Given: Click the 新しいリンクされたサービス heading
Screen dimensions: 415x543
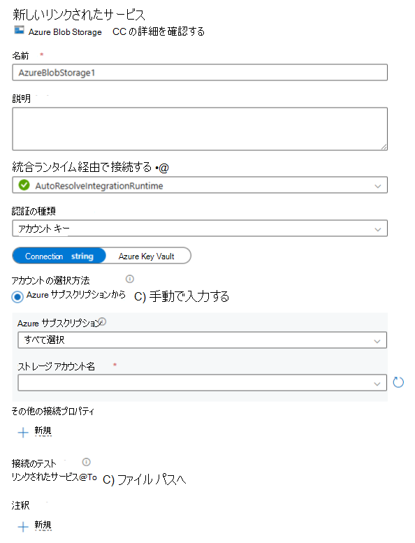Looking at the screenshot, I should tap(79, 15).
